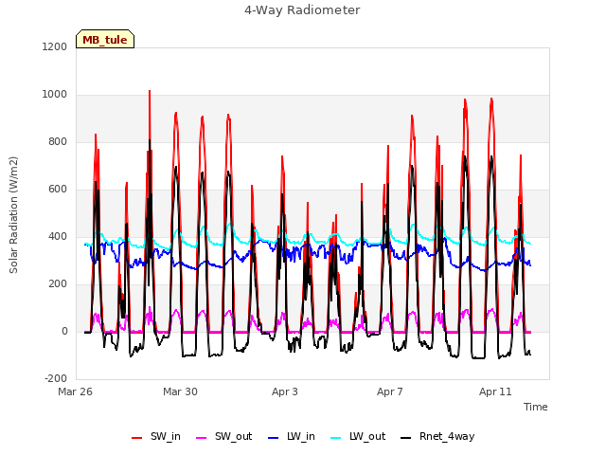Click the 4-Way Radiometer chart title
The height and width of the screenshot is (455, 606).
(x=302, y=10)
